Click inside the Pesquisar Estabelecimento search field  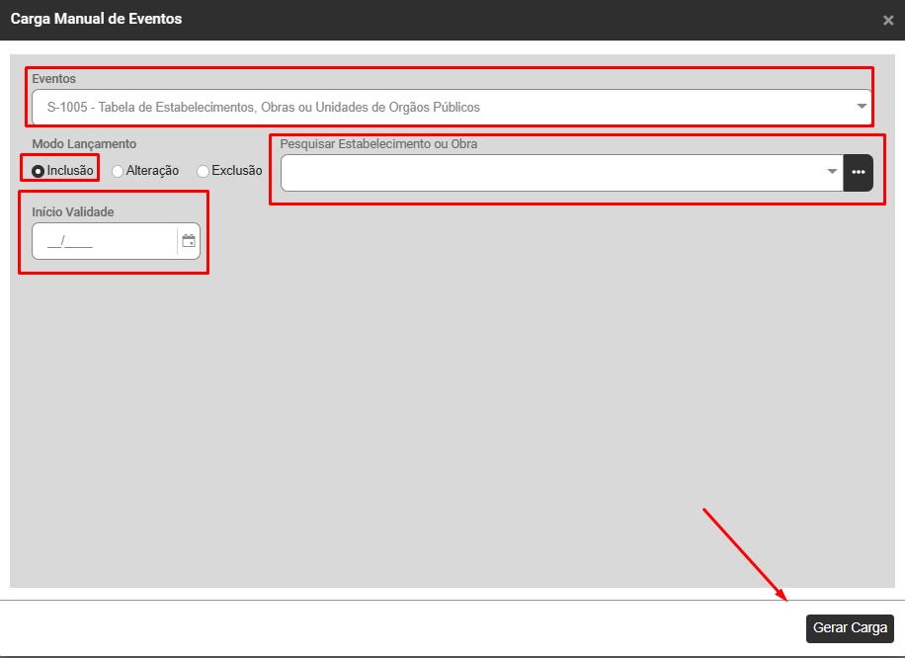click(553, 173)
